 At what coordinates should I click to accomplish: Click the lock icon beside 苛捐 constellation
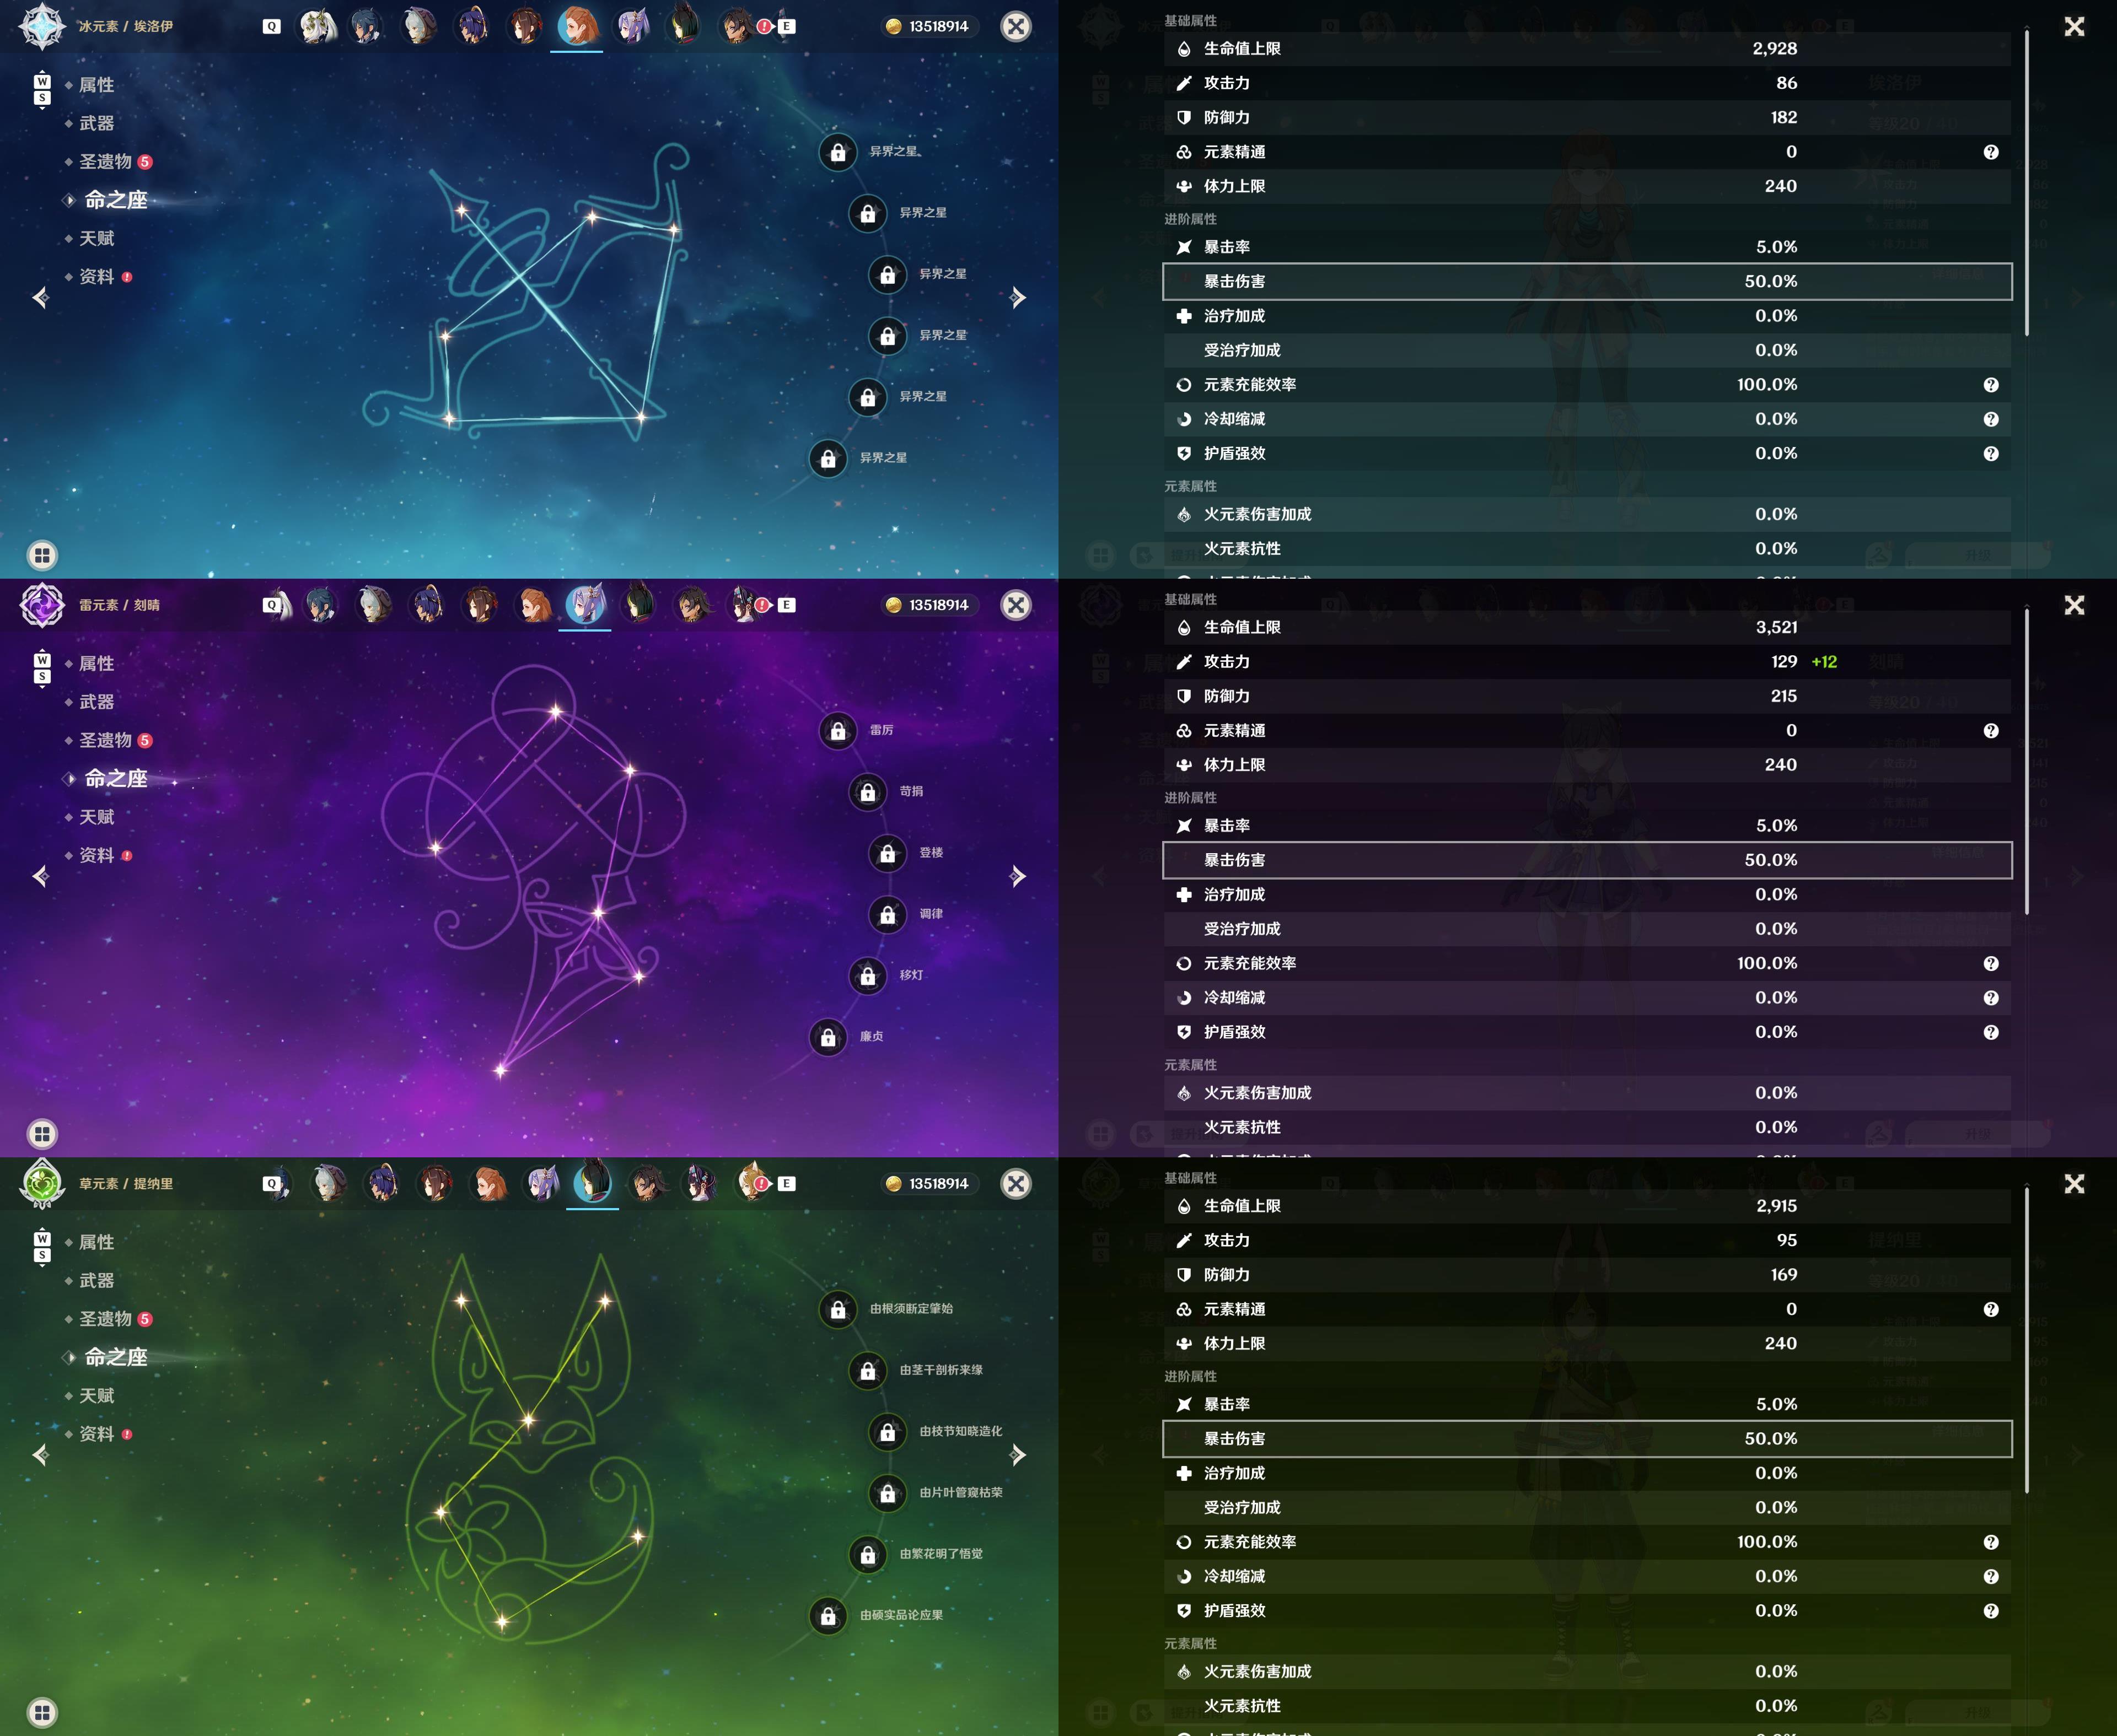pos(867,792)
